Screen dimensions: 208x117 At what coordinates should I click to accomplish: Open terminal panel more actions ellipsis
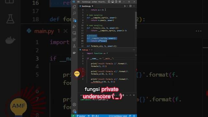tap(127, 95)
